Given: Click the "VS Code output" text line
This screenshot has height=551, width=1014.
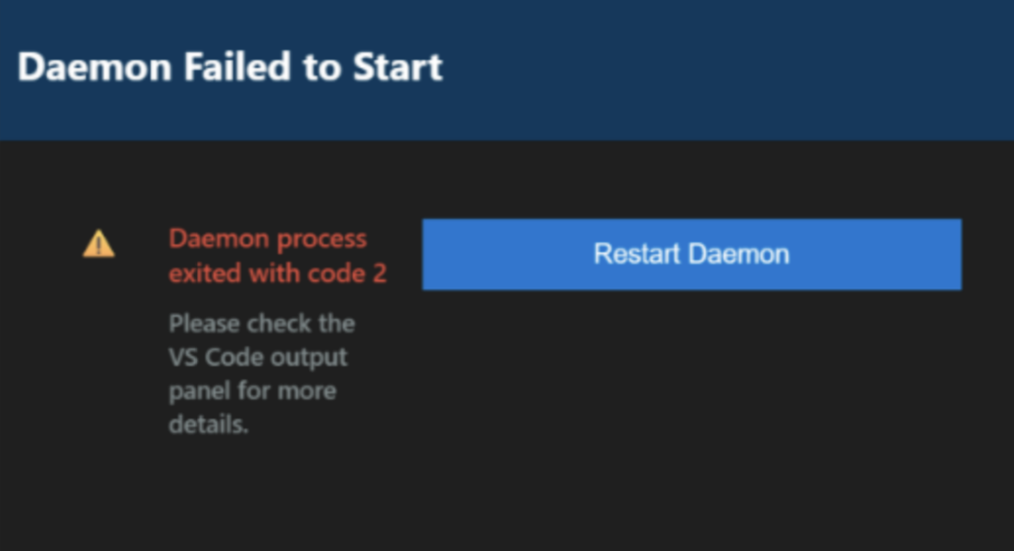Looking at the screenshot, I should (258, 357).
